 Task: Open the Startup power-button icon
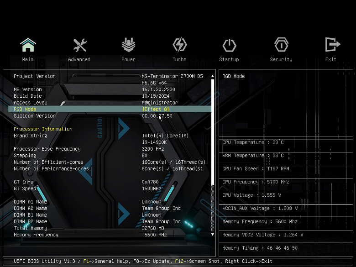229,45
